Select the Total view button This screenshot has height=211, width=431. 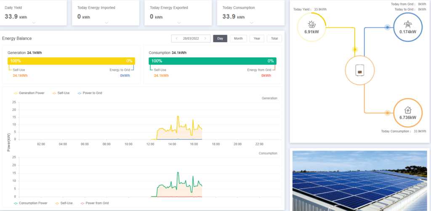274,39
